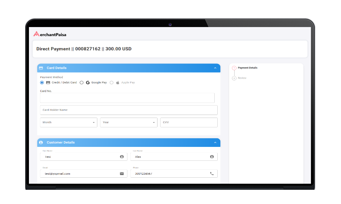Screen dimensions: 341x204
Task: Open the Year dropdown
Action: [129, 122]
